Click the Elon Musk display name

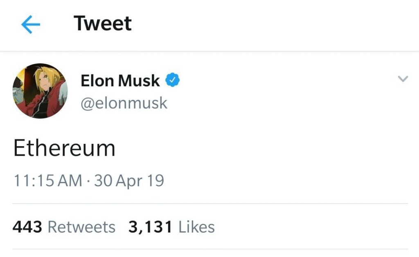coord(120,80)
